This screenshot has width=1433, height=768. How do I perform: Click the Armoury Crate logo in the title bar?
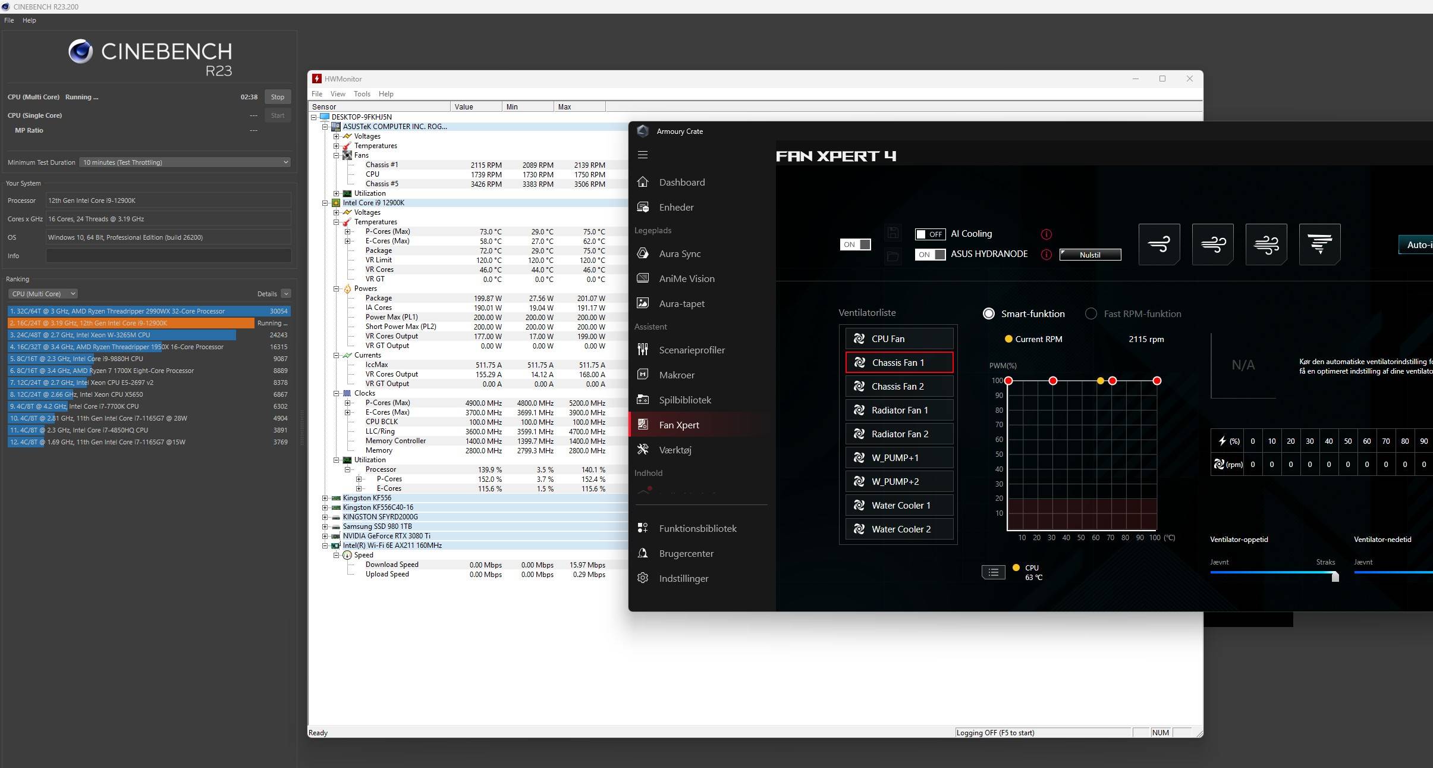click(642, 131)
